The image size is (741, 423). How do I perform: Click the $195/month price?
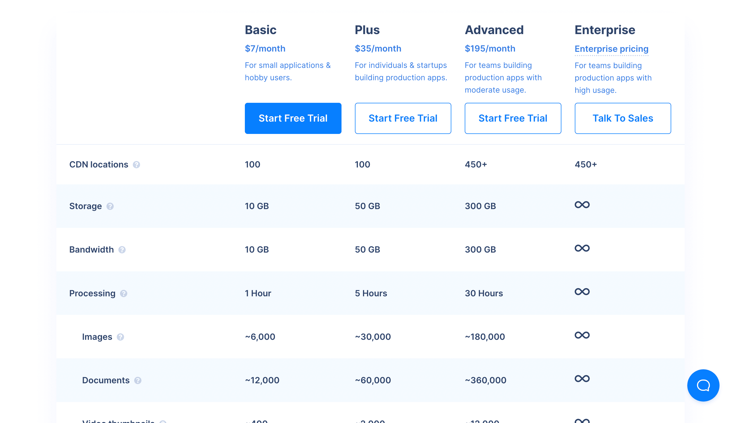[490, 49]
